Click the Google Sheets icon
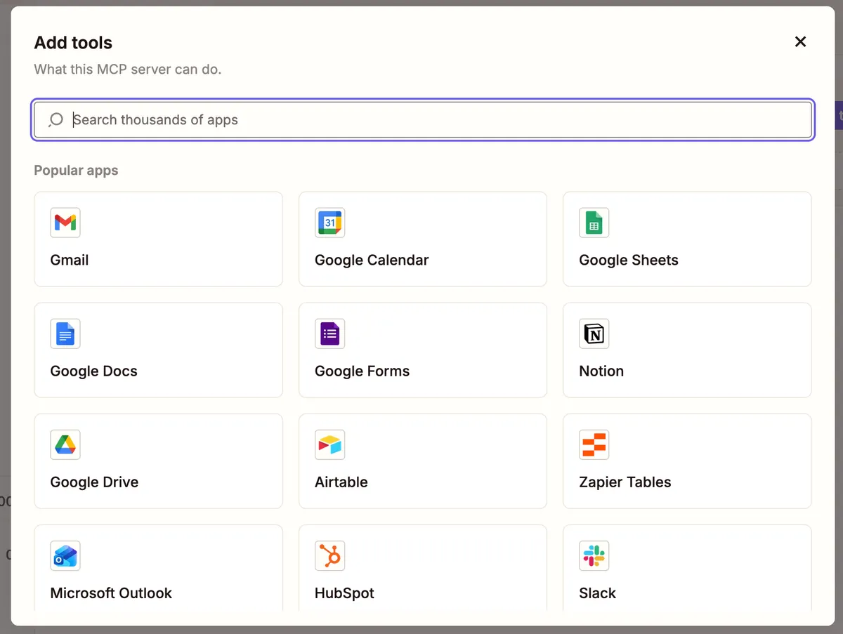The height and width of the screenshot is (634, 843). 594,223
